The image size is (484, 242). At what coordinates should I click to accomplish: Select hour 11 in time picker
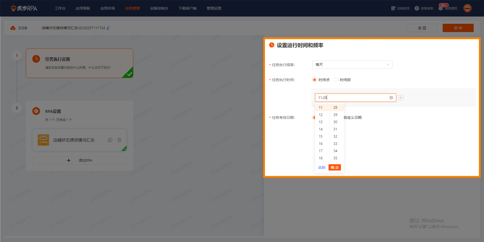click(322, 107)
